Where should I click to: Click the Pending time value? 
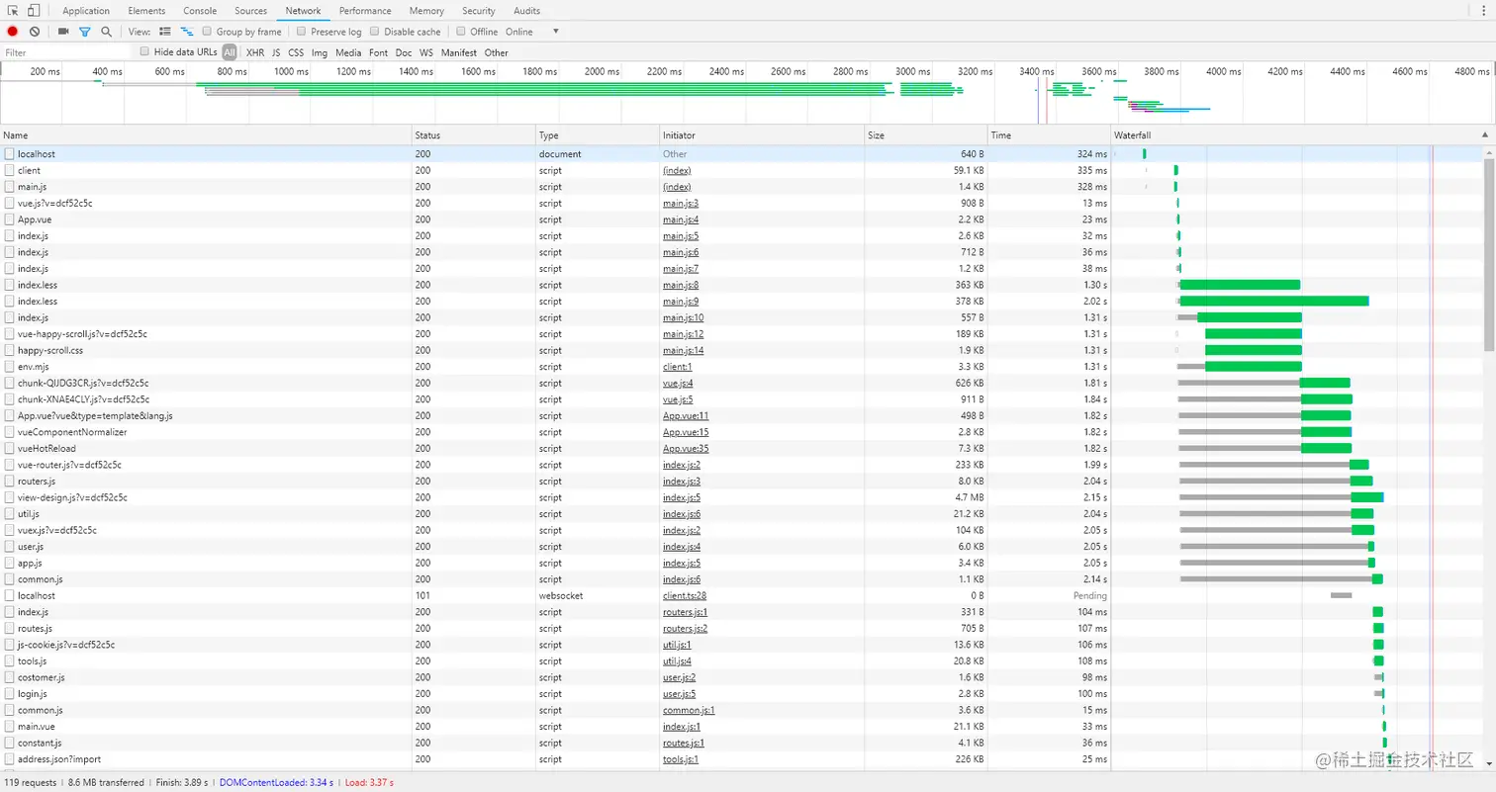(1090, 595)
